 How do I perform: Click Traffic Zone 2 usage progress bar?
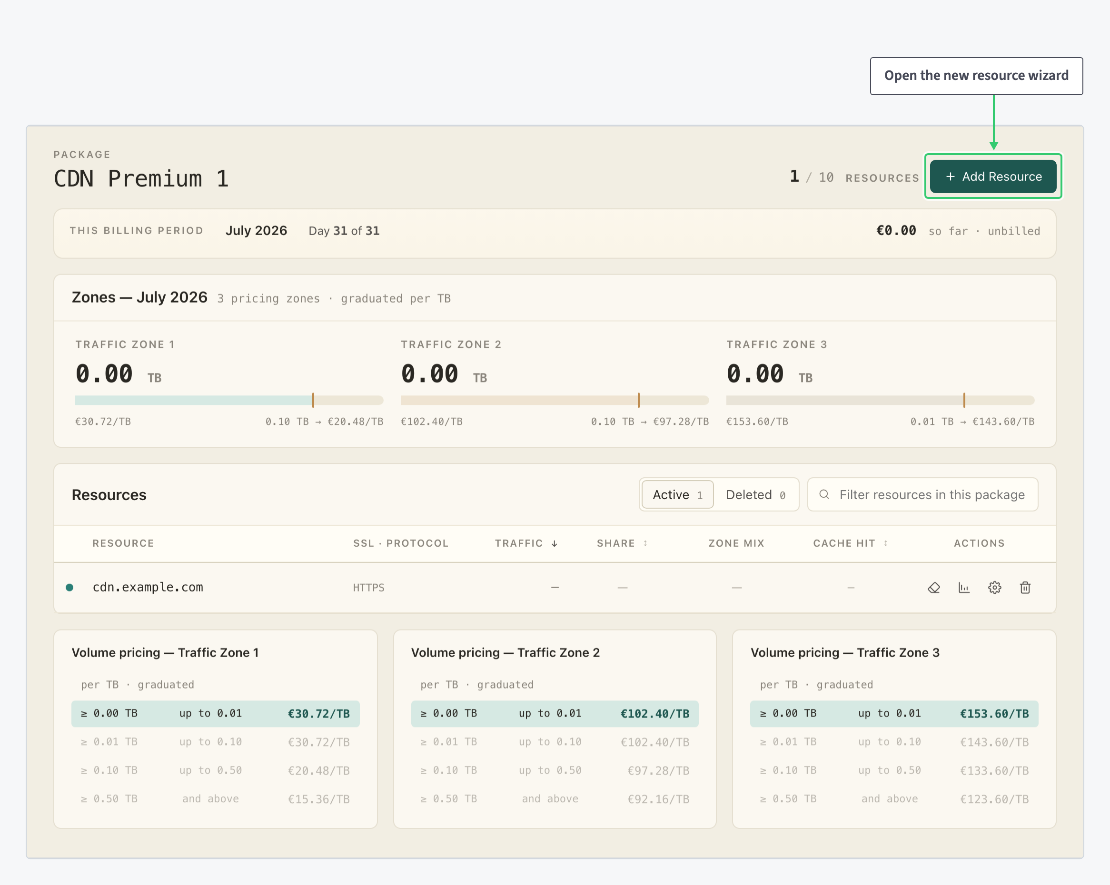point(555,400)
